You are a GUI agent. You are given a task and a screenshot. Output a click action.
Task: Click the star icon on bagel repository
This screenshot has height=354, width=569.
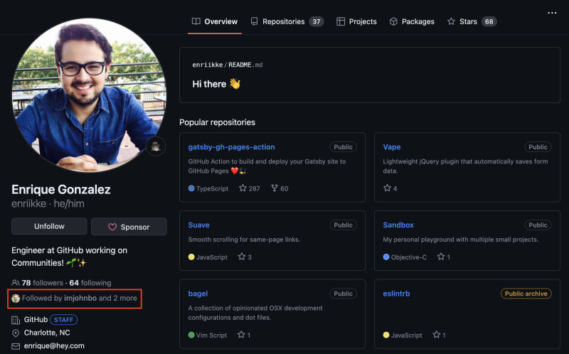[241, 335]
